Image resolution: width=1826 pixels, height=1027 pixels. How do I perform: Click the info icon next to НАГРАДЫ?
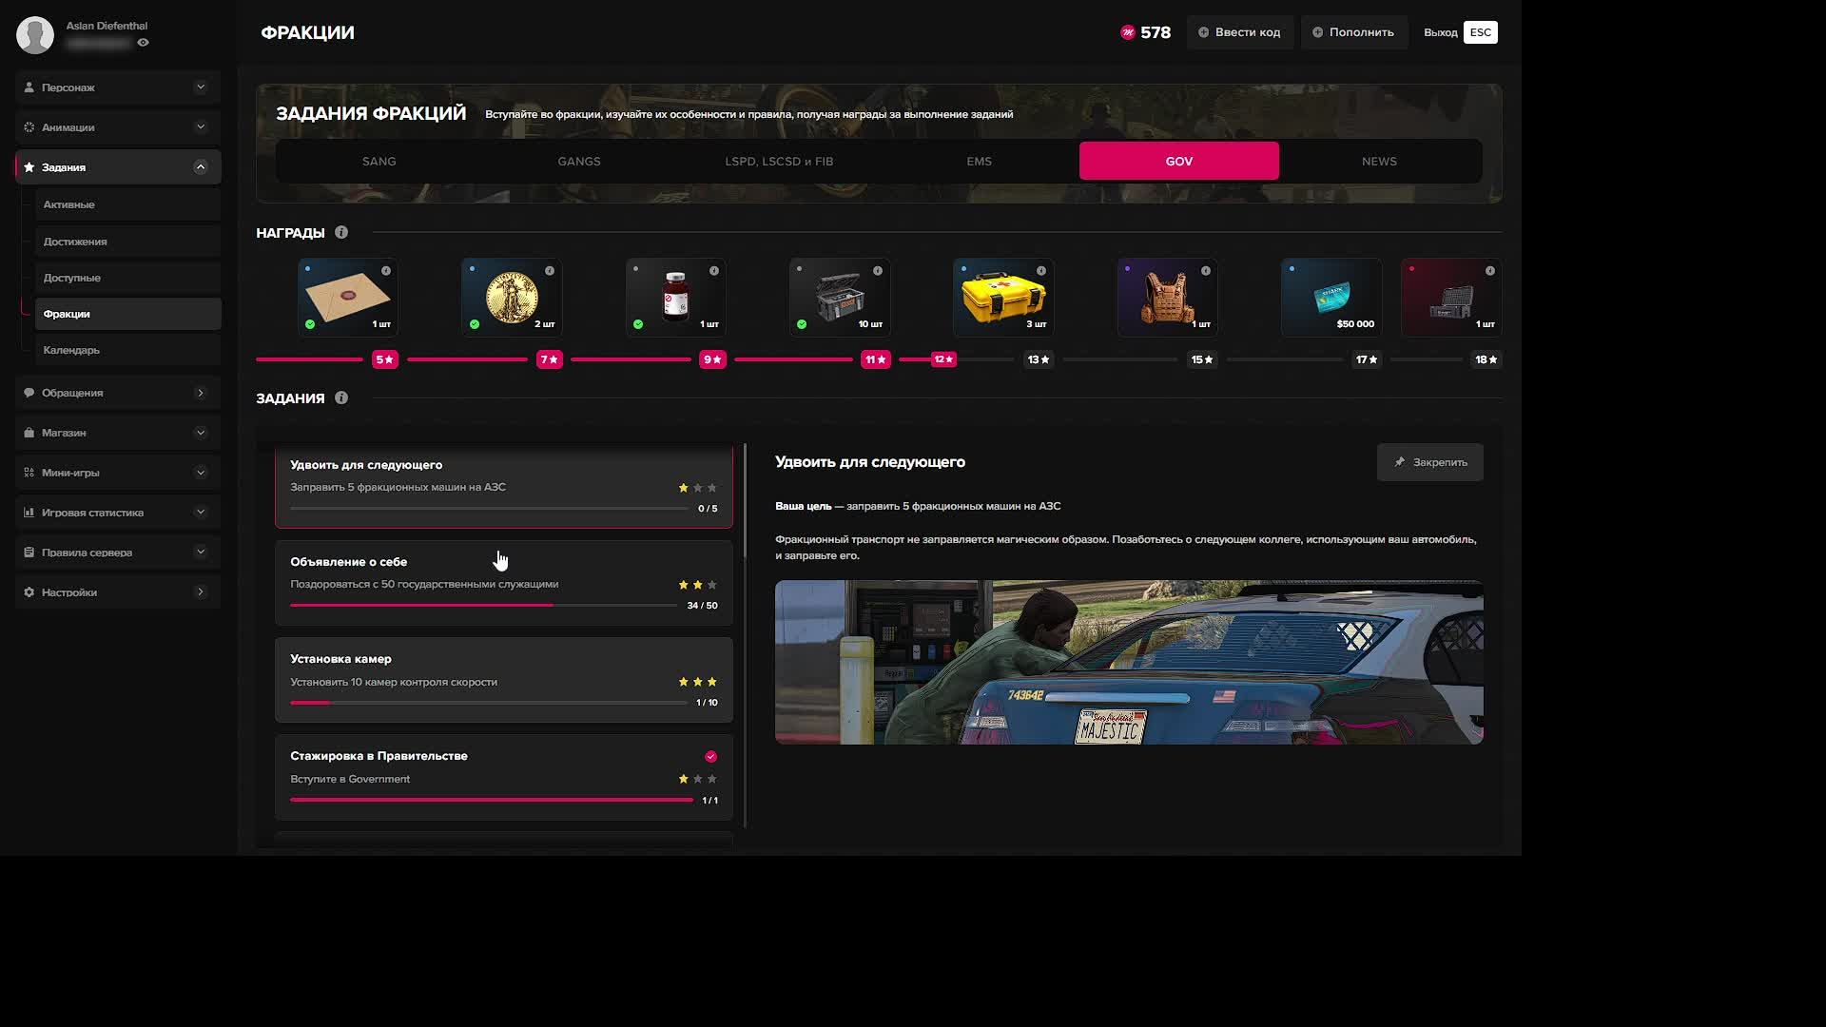(x=341, y=233)
